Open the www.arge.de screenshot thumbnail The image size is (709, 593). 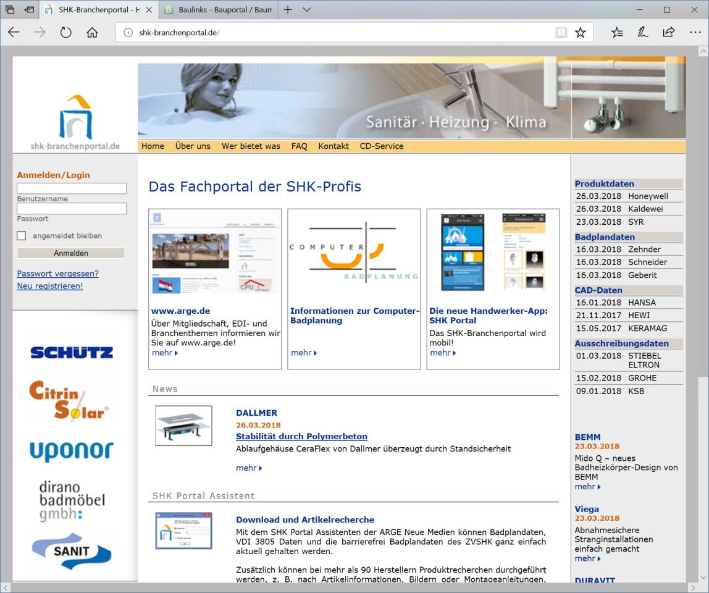[x=214, y=253]
